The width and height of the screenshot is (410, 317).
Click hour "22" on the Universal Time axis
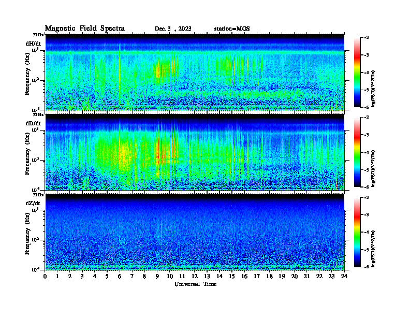click(319, 277)
